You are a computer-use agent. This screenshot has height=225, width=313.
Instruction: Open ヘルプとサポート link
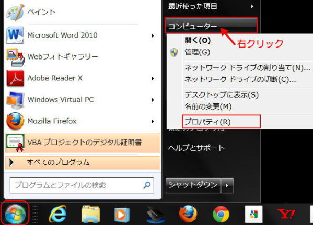tap(196, 148)
